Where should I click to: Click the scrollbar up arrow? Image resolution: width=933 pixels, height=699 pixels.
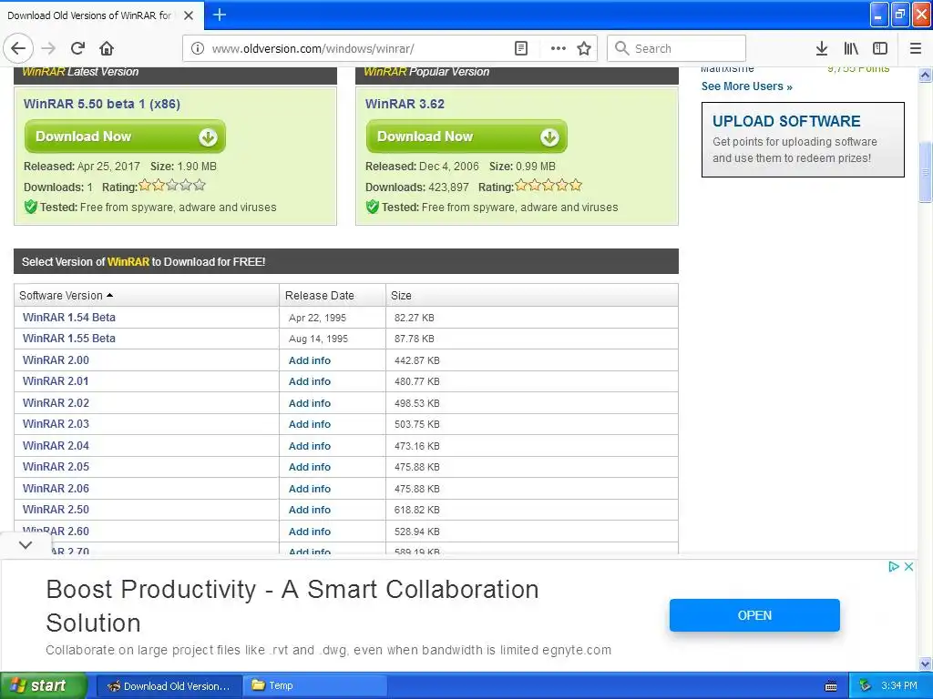pos(926,75)
